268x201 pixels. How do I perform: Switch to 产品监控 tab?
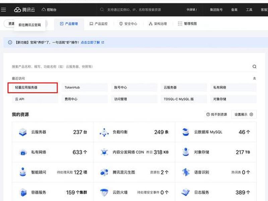click(98, 24)
